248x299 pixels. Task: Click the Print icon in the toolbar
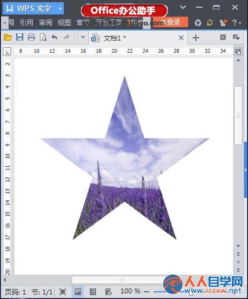point(32,37)
